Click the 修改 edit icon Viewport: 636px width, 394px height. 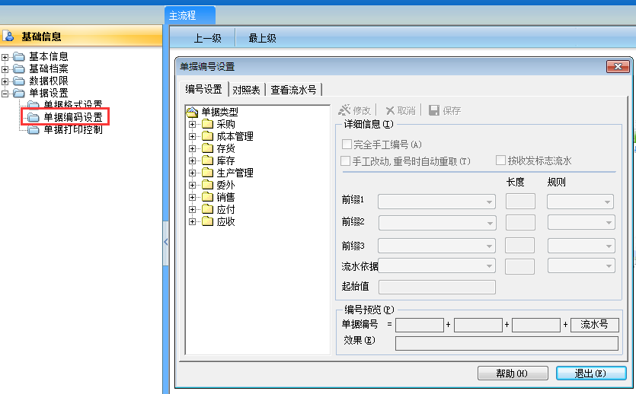pos(344,110)
